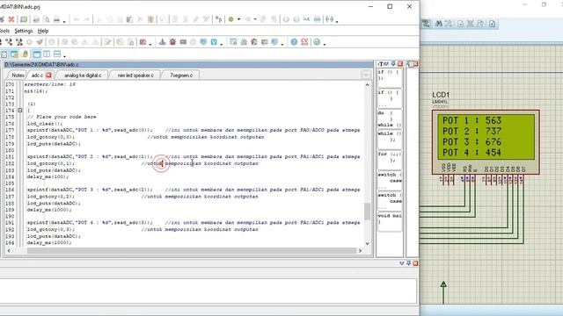Click the chip programmer icon

pyautogui.click(x=183, y=42)
